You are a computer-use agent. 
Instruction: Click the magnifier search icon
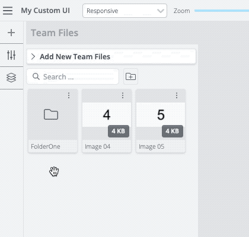pyautogui.click(x=36, y=76)
